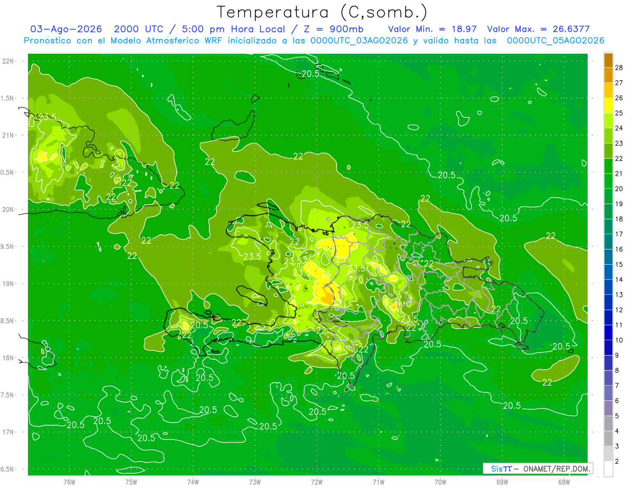Click the "8.5N" latitude label
The width and height of the screenshot is (633, 489).
(x=8, y=321)
